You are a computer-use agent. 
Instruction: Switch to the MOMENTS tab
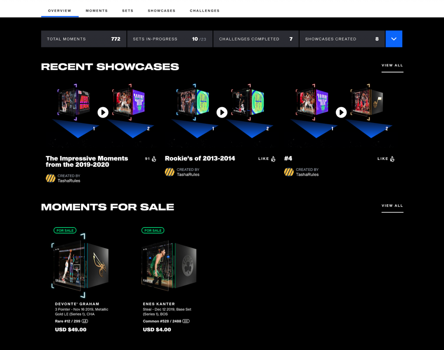click(x=97, y=10)
